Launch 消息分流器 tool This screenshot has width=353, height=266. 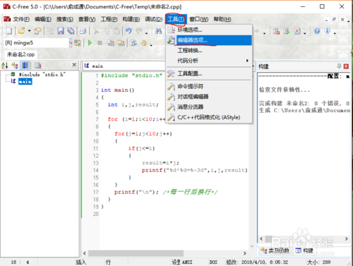(x=209, y=107)
